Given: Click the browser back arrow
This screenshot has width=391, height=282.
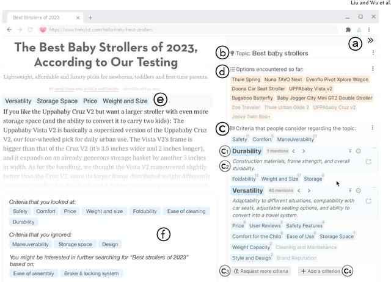Looking at the screenshot, I should click(x=10, y=29).
